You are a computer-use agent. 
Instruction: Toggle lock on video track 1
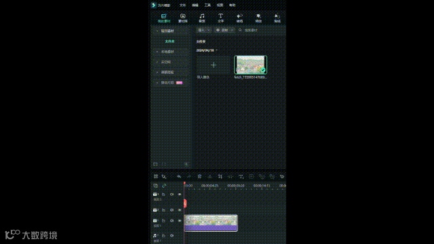pos(163,221)
